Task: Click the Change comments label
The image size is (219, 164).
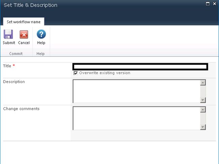Action: tap(21, 109)
